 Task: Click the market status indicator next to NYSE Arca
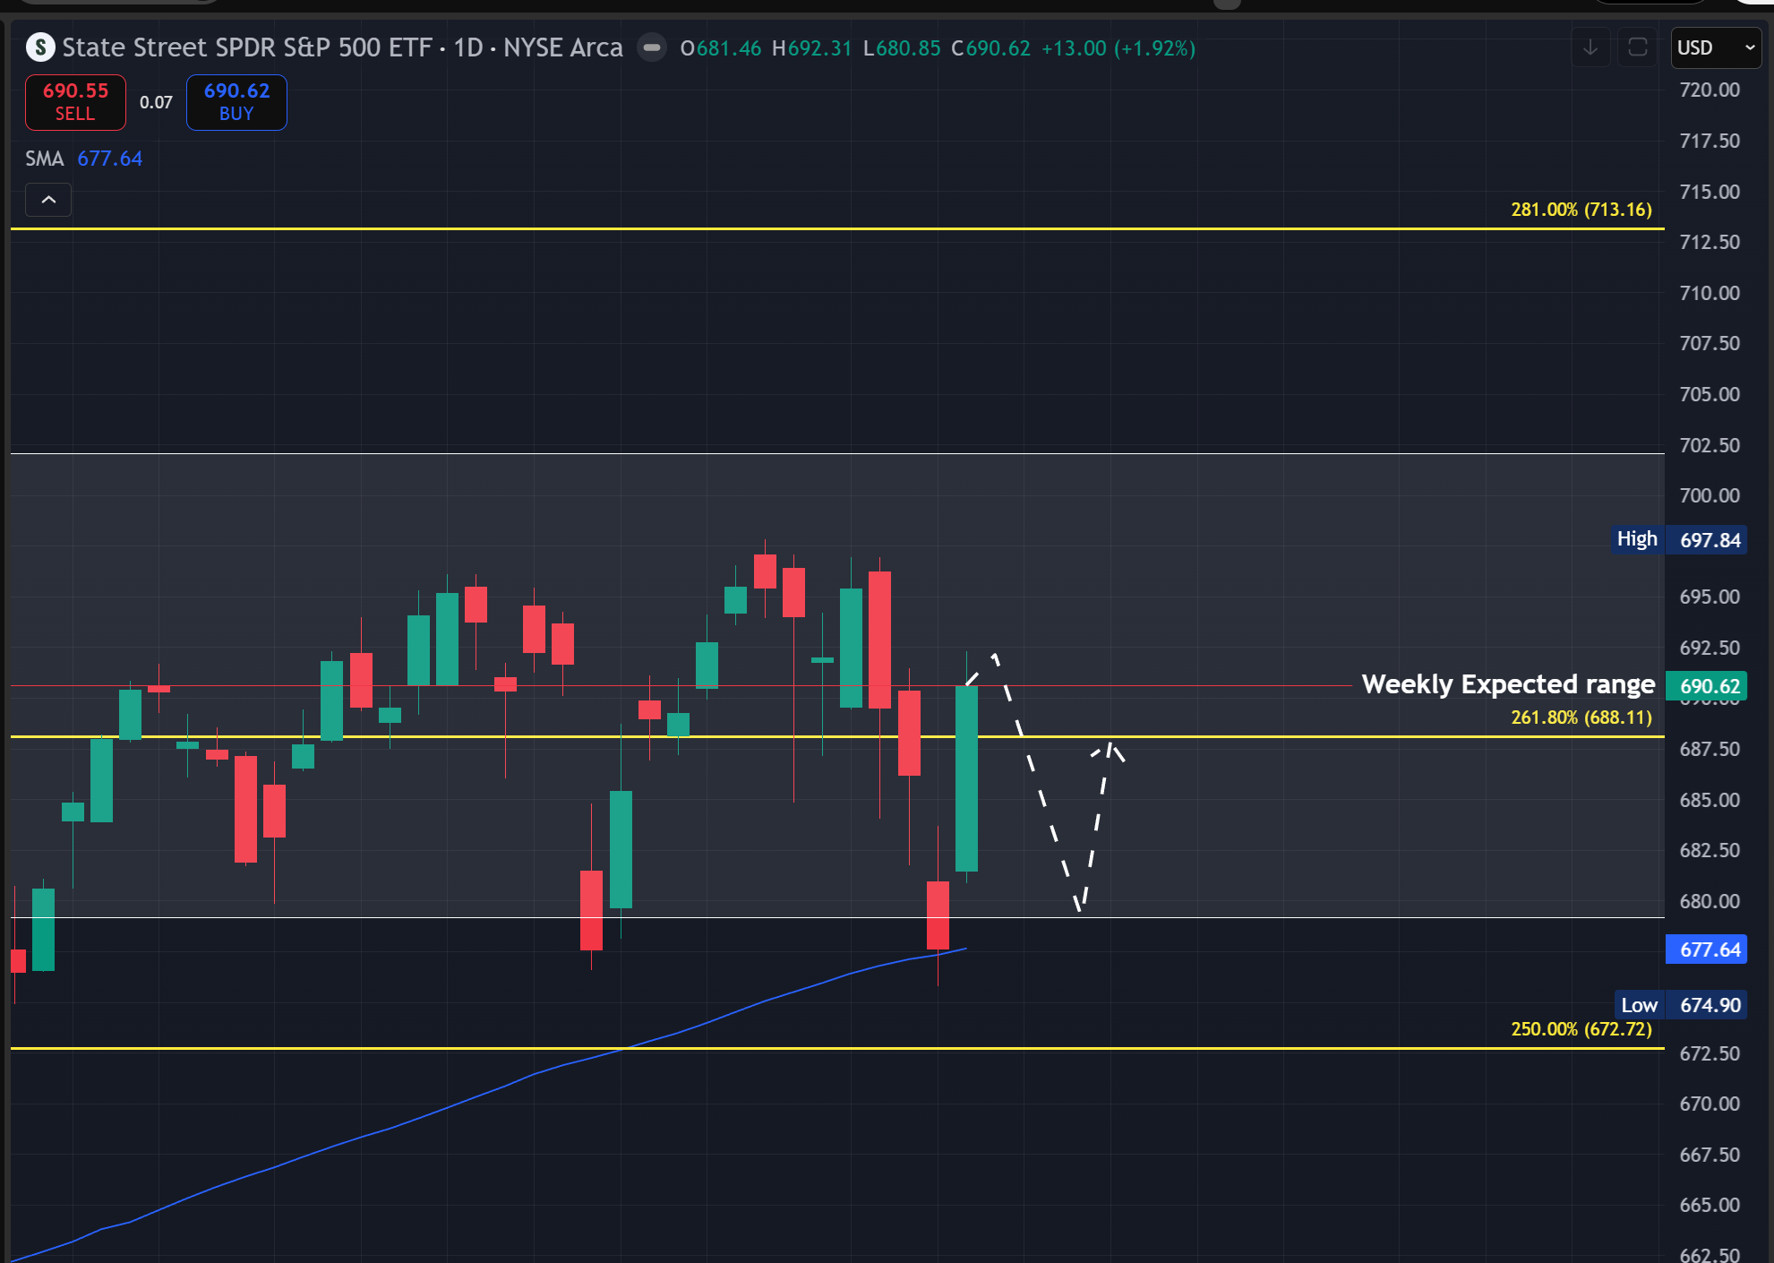[652, 47]
